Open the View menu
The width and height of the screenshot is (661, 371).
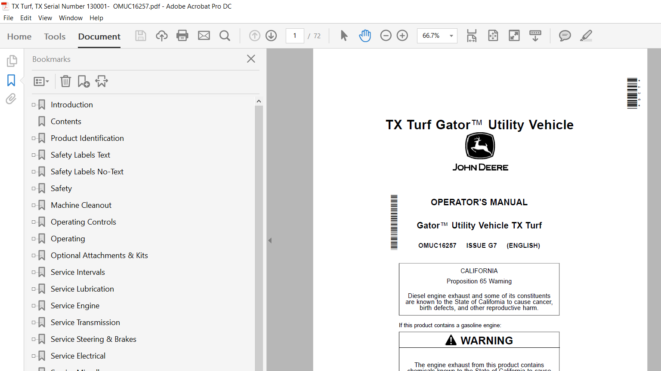pos(45,18)
